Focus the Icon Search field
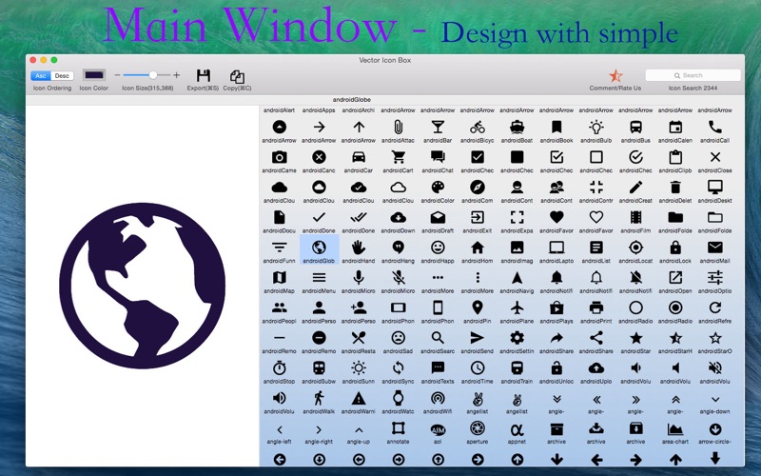 pyautogui.click(x=693, y=75)
